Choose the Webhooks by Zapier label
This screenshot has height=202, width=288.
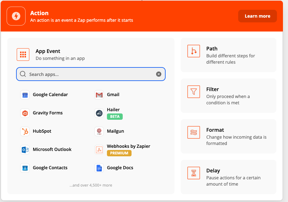(x=129, y=146)
